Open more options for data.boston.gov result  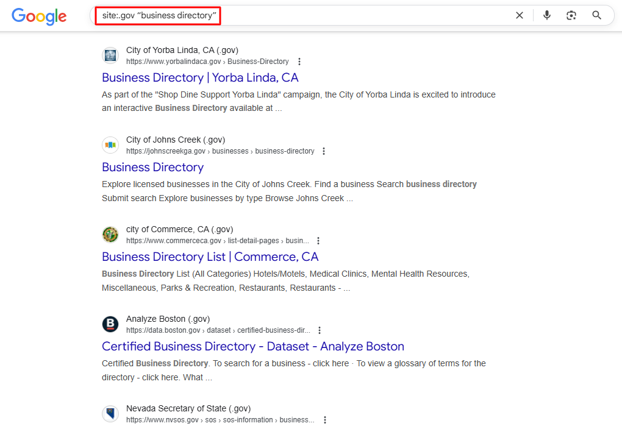pos(320,330)
